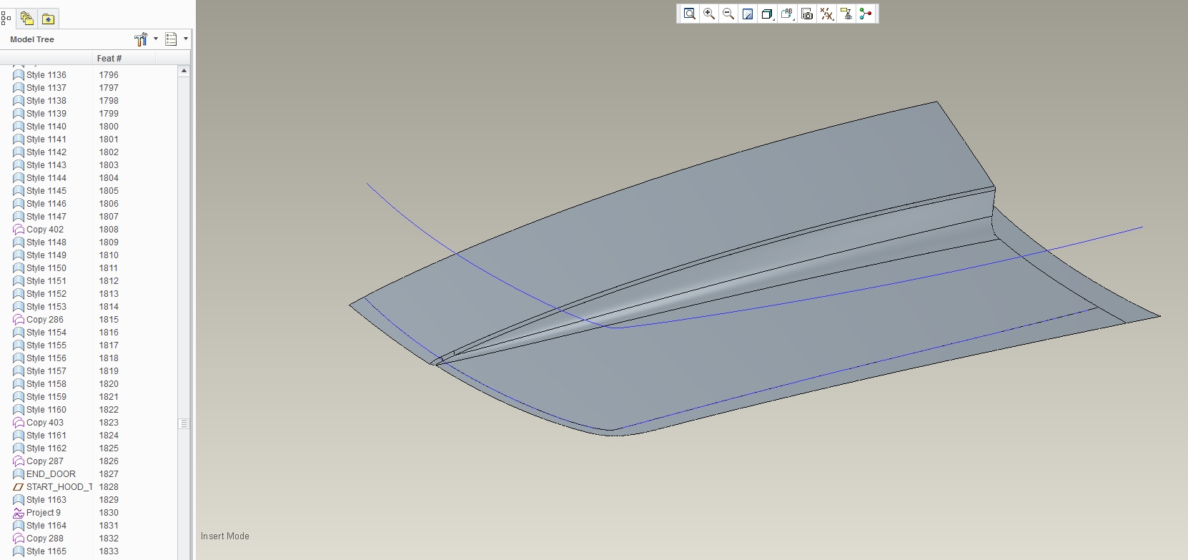Open the Model Tree settings tools icon

pos(141,39)
